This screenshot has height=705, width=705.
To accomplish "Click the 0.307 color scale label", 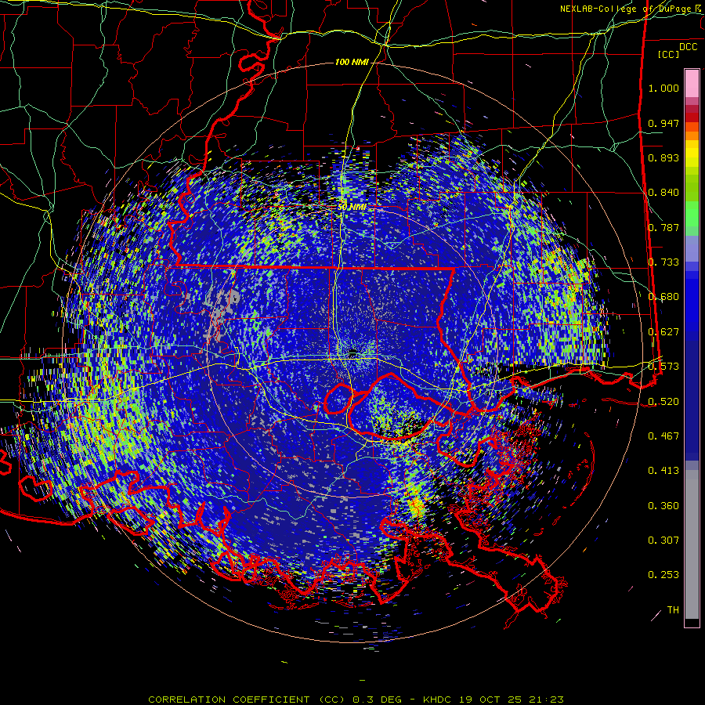I will coord(663,540).
